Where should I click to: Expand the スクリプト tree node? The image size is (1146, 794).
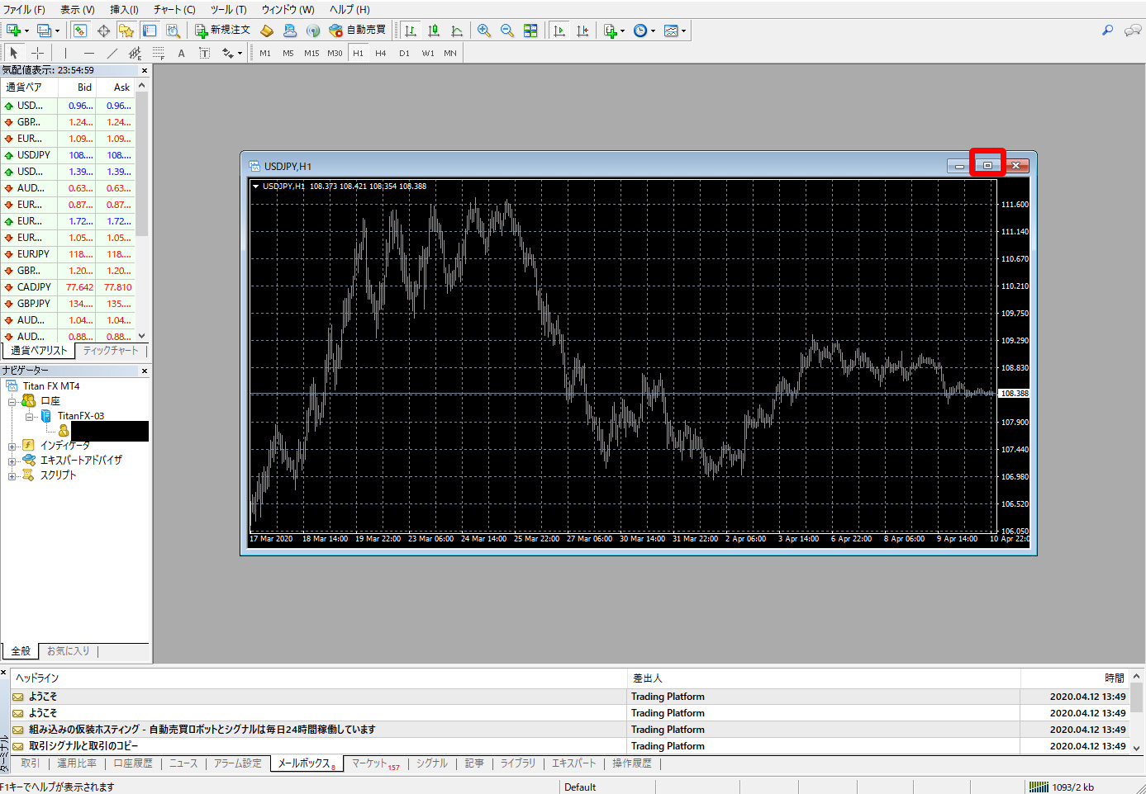pos(12,476)
